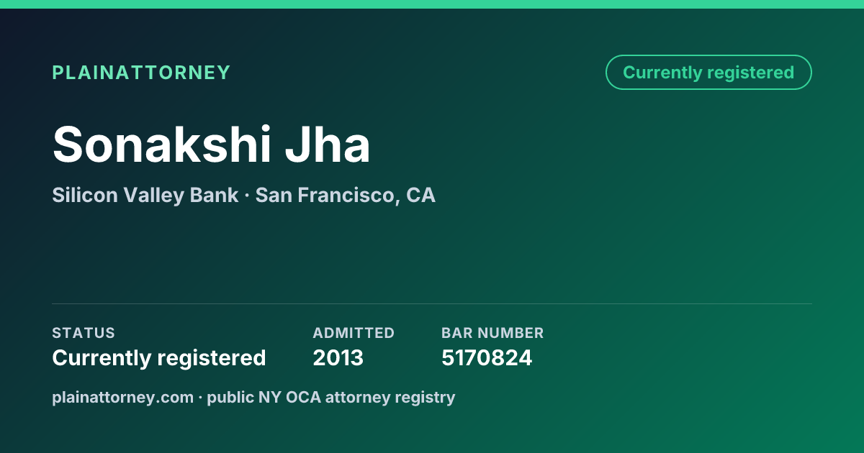
Task: Select bar number 5170824
Action: [x=487, y=357]
